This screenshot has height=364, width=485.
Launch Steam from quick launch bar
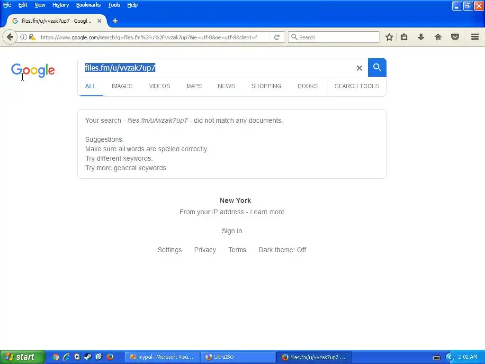88,357
